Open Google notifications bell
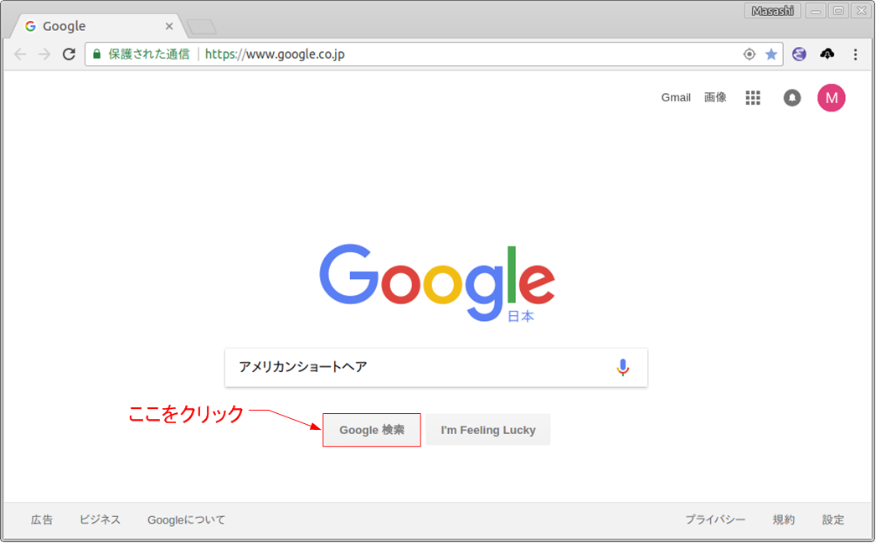This screenshot has height=543, width=876. pos(791,98)
